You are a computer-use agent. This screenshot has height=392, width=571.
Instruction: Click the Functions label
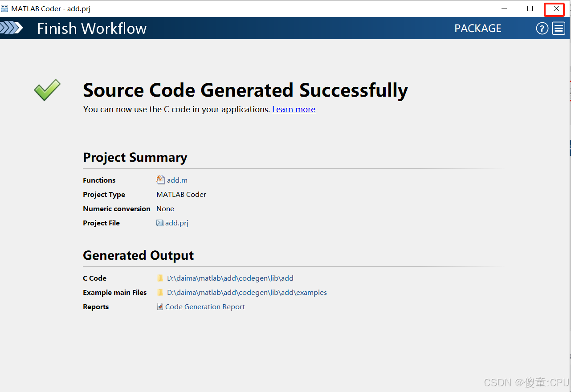coord(99,180)
